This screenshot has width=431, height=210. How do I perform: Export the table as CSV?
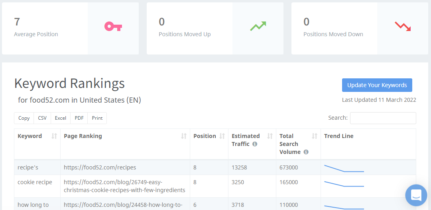point(42,118)
